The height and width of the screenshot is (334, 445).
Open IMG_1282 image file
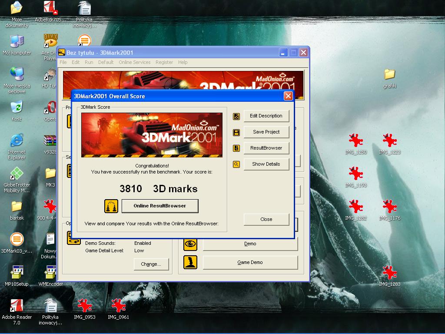(x=356, y=210)
